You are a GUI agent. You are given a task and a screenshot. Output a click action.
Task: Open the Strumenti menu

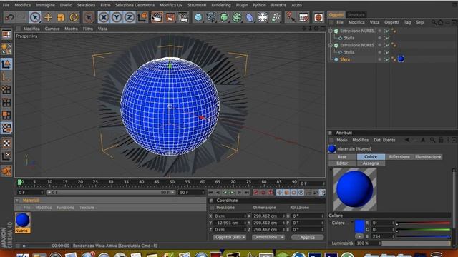(197, 5)
